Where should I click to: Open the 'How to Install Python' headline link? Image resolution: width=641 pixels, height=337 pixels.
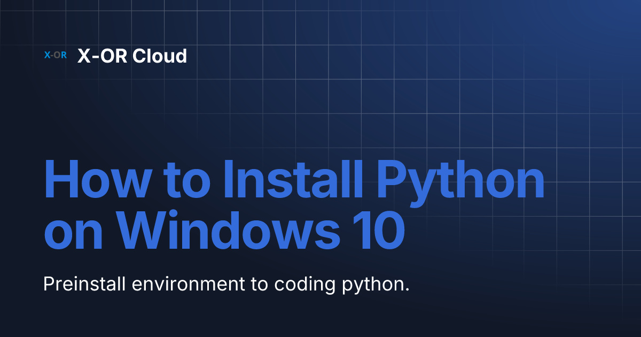pos(294,179)
